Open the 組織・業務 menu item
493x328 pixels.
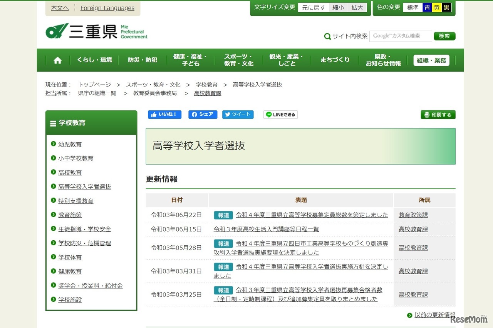point(431,60)
